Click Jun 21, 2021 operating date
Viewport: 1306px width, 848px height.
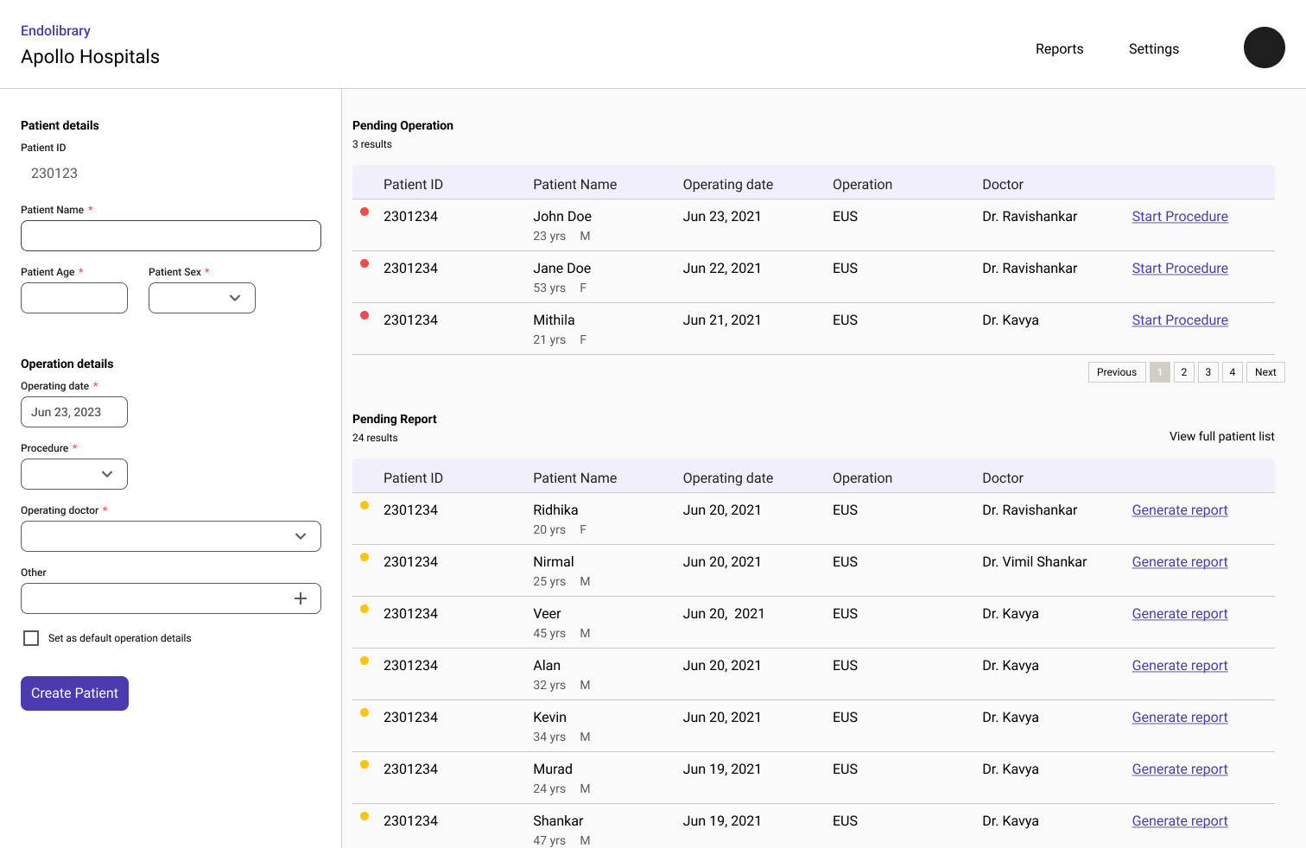click(722, 320)
